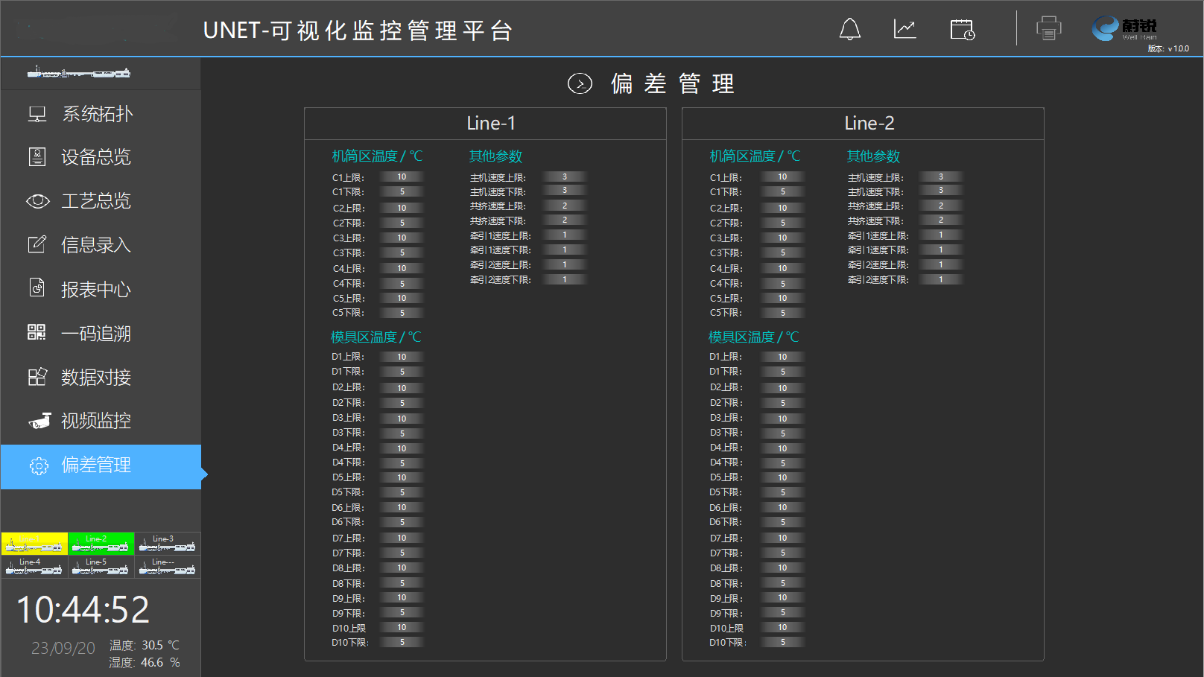Choose the Line-5 thumbnail

click(x=101, y=567)
